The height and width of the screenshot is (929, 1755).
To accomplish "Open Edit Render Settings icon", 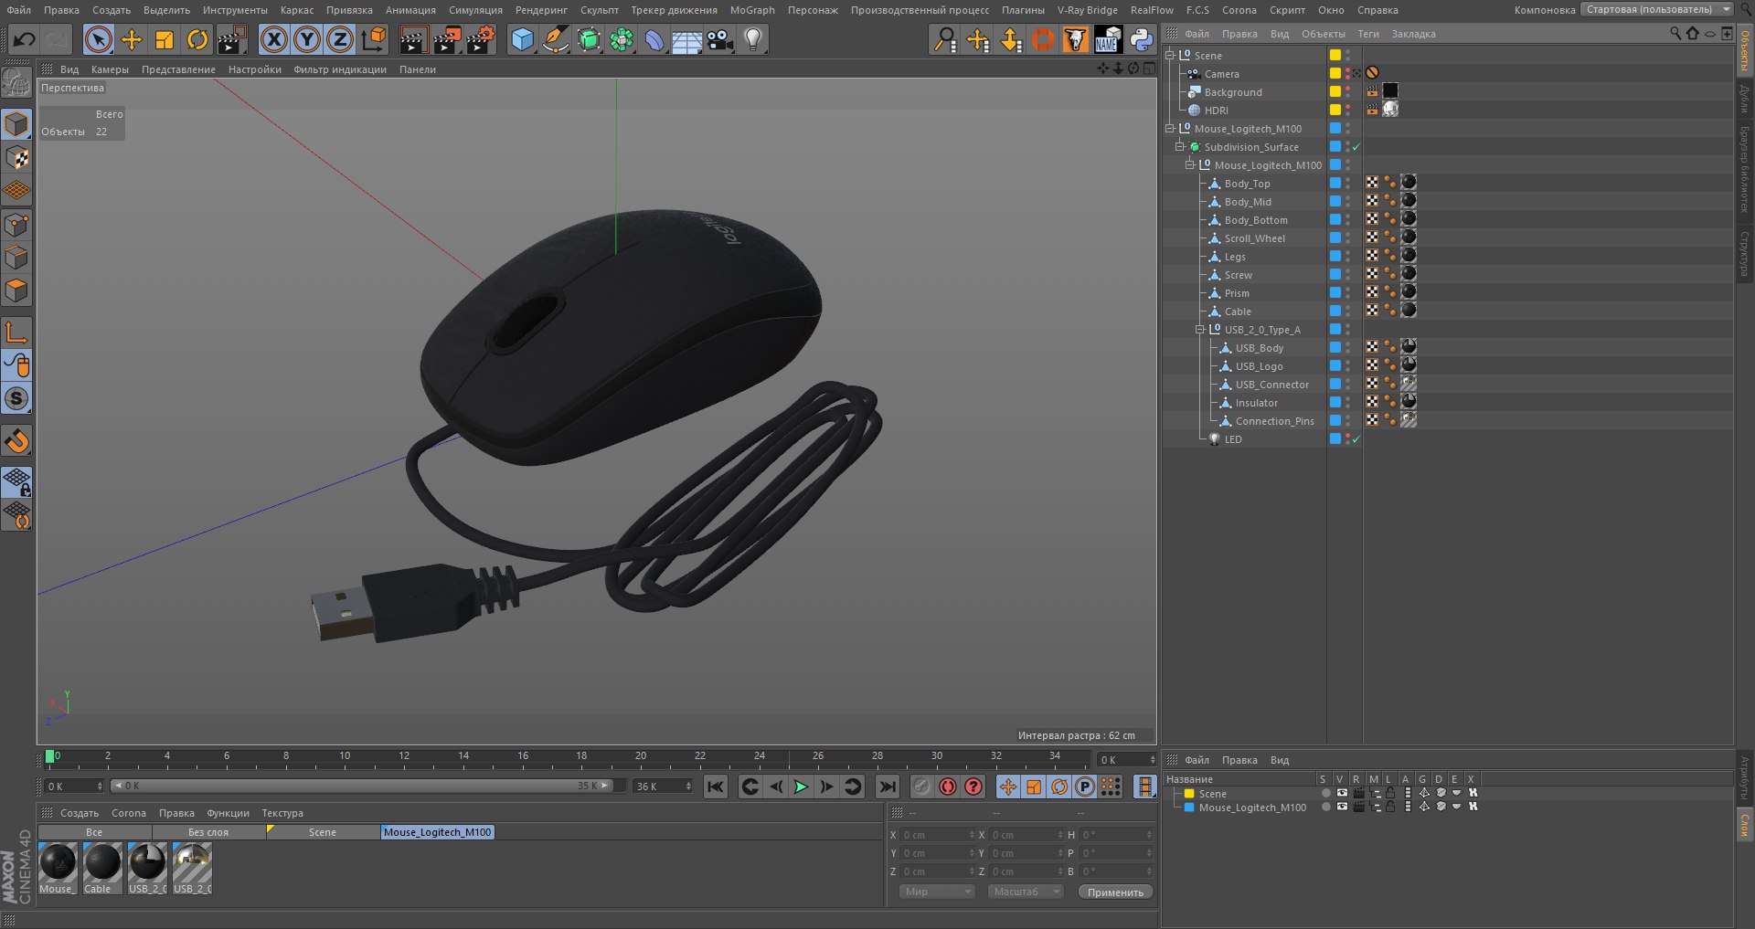I will tap(481, 39).
